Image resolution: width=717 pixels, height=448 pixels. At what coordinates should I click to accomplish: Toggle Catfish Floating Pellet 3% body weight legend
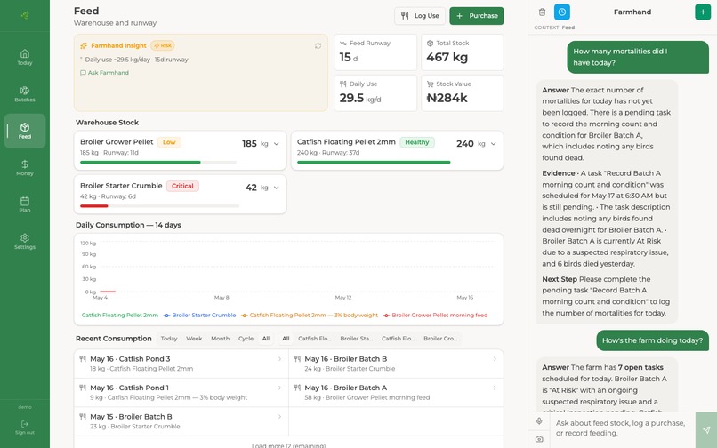point(310,315)
